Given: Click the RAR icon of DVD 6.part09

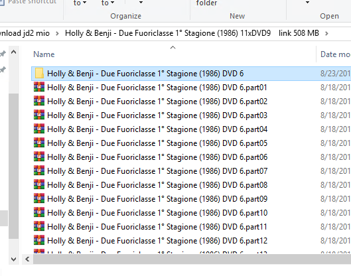Looking at the screenshot, I should (x=39, y=199).
